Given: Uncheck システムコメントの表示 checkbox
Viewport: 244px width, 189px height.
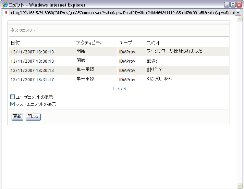Looking at the screenshot, I should tap(12, 104).
